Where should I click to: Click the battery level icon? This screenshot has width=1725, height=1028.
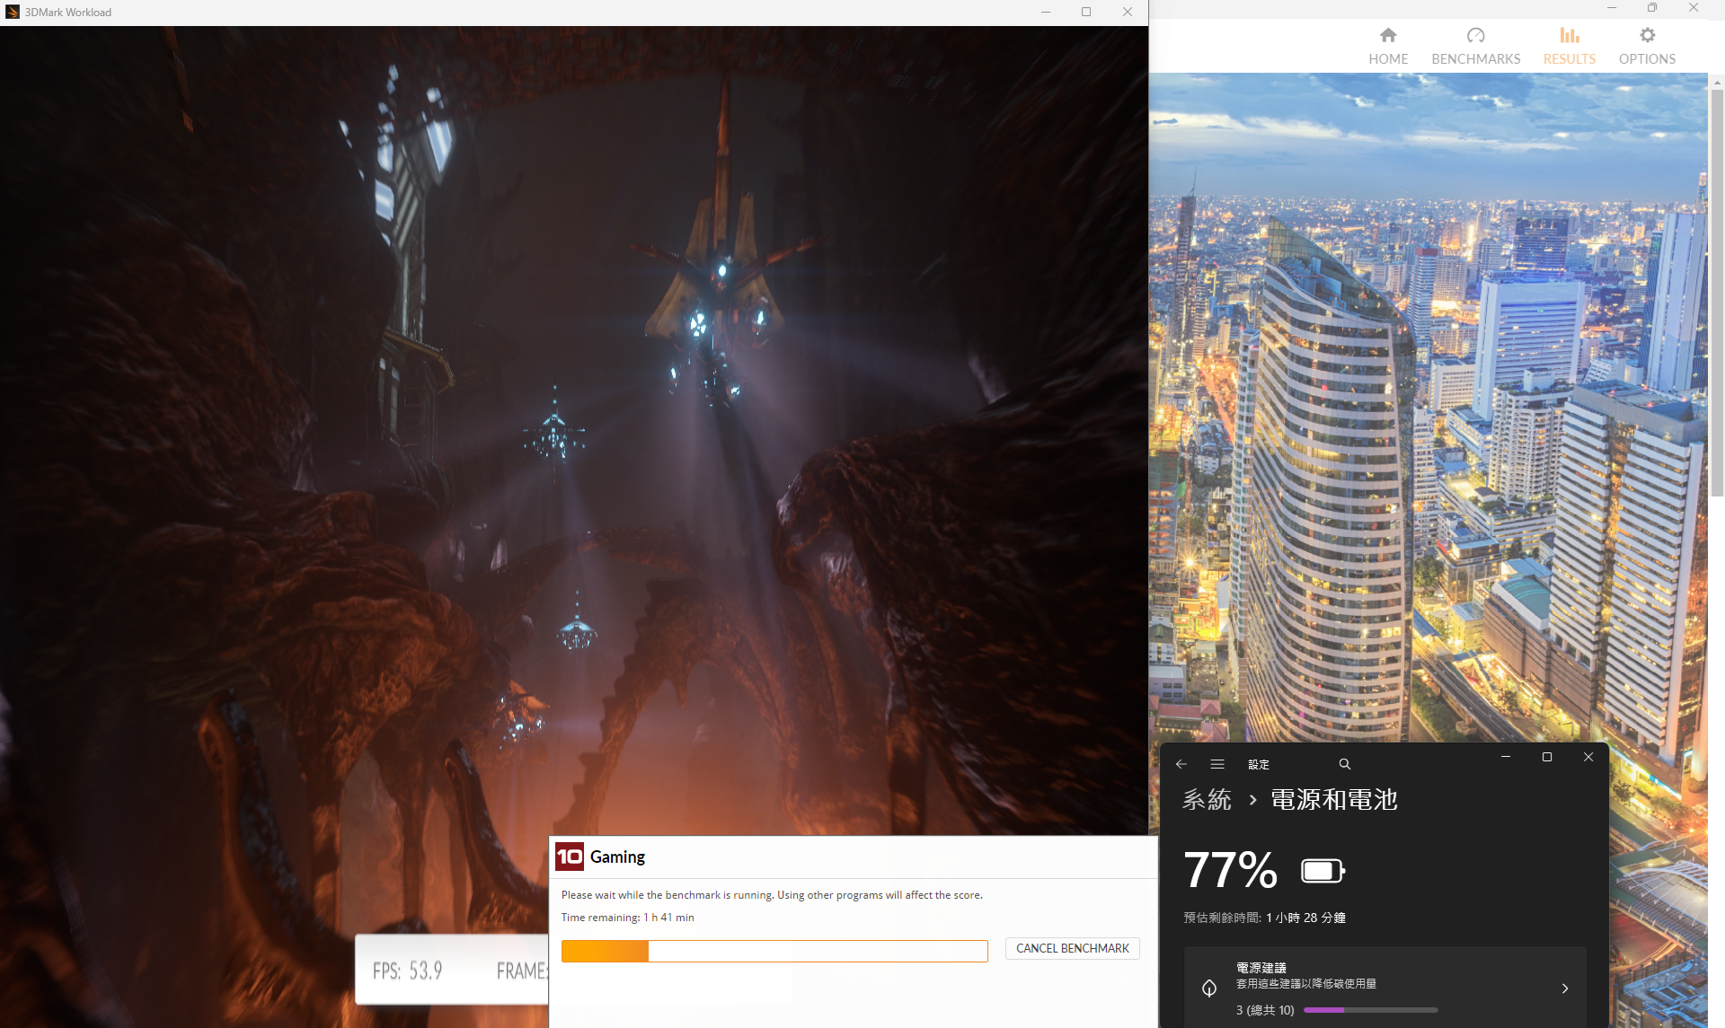coord(1322,871)
